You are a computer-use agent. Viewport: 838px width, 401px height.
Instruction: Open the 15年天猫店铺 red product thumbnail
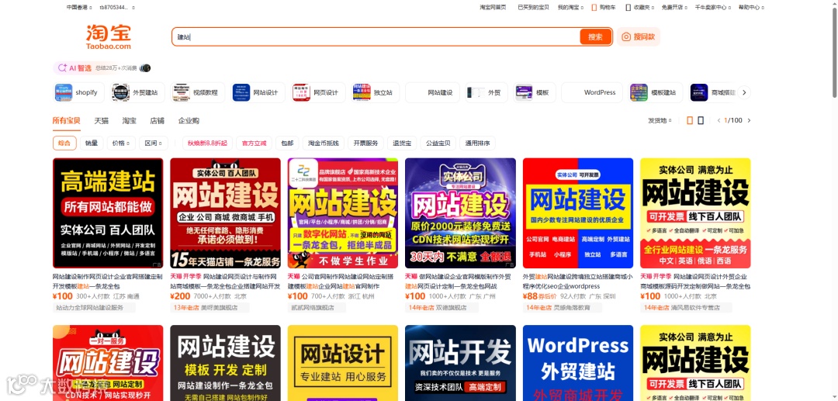coord(225,213)
